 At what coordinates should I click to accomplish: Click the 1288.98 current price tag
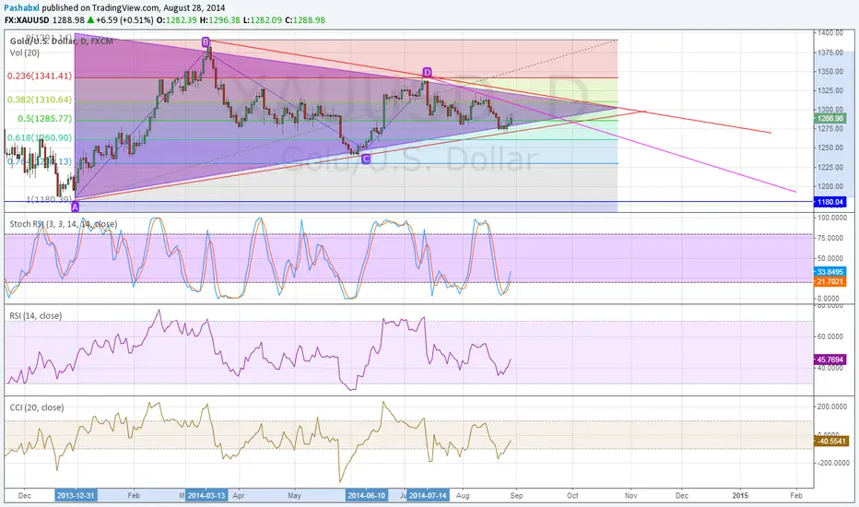[830, 118]
